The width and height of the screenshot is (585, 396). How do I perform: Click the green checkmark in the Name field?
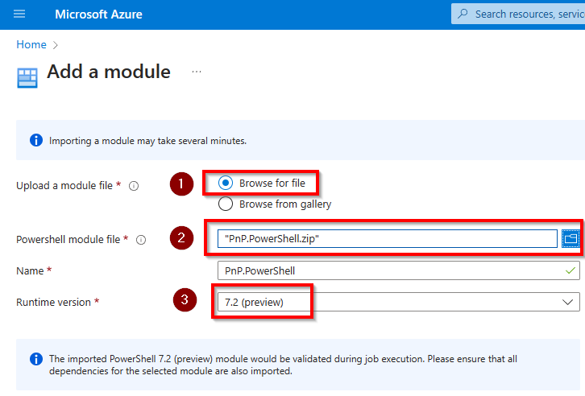(x=570, y=270)
